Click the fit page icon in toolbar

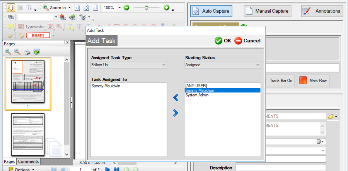tap(86, 8)
